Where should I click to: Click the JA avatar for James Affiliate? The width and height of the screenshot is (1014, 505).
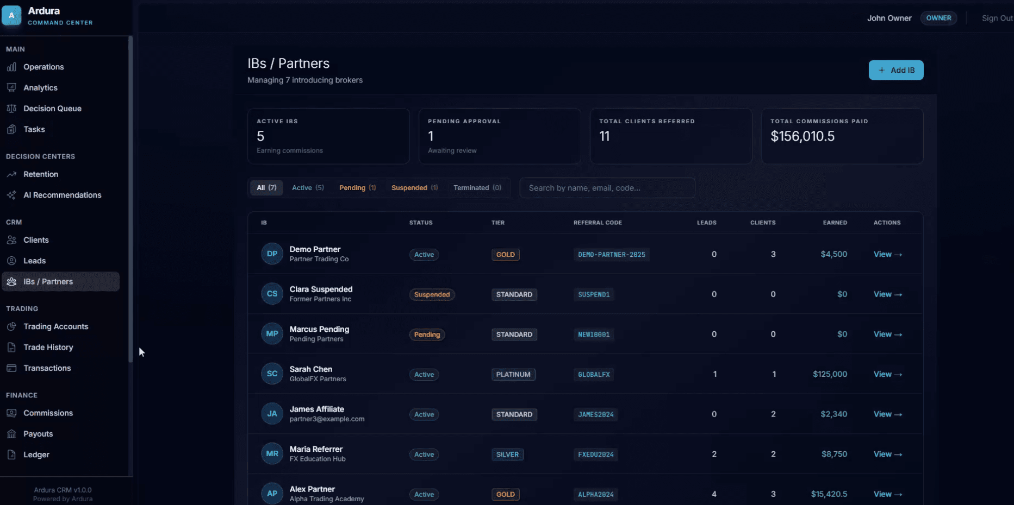272,414
